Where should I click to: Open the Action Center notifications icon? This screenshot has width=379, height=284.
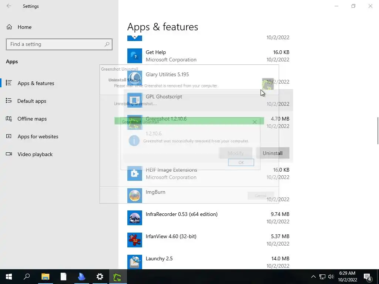[x=368, y=277]
